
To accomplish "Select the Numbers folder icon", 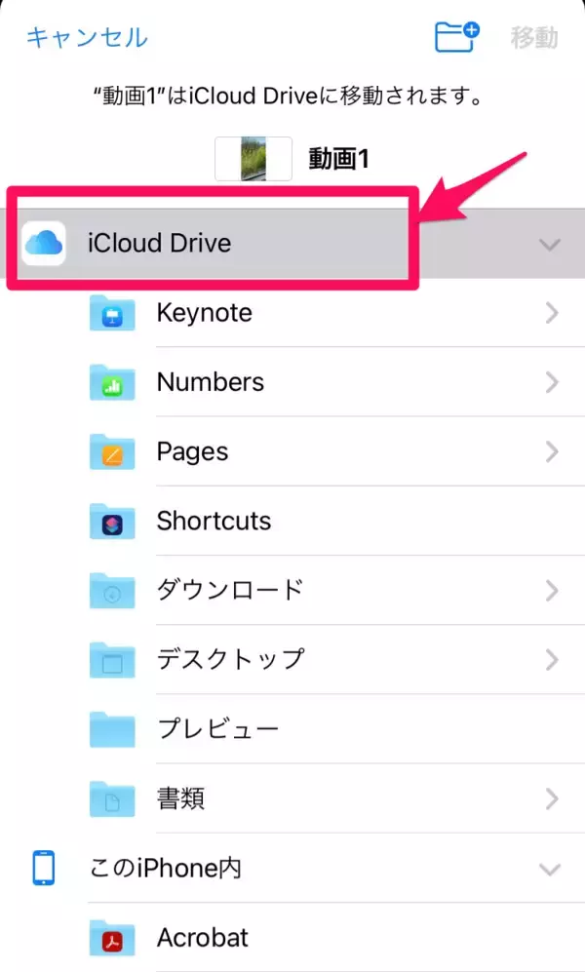I will pyautogui.click(x=111, y=383).
